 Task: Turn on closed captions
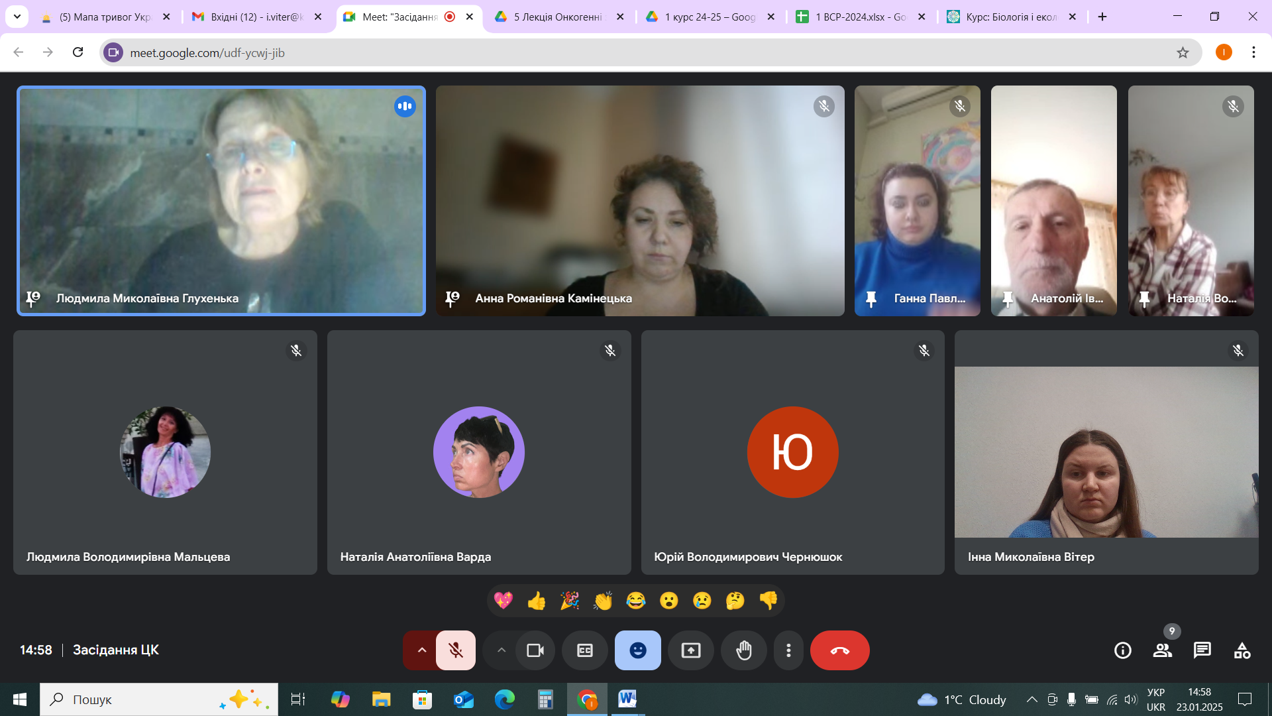(584, 650)
